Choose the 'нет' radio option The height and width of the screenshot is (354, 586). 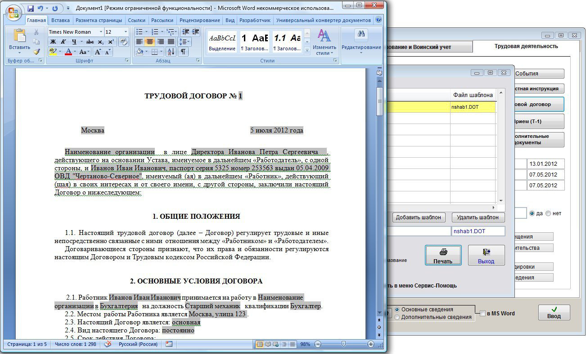coord(548,213)
